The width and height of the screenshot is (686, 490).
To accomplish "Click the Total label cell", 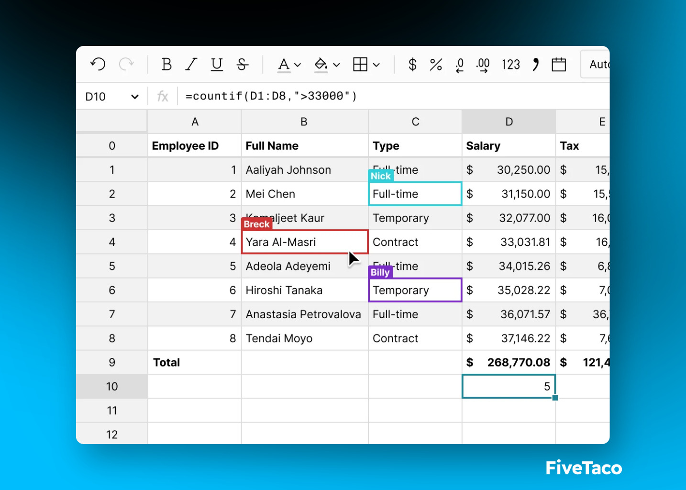I will 195,362.
